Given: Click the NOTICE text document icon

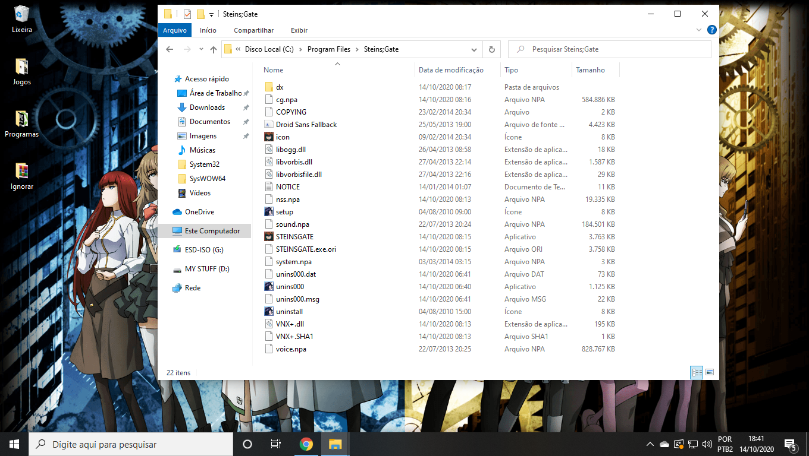Looking at the screenshot, I should point(269,187).
